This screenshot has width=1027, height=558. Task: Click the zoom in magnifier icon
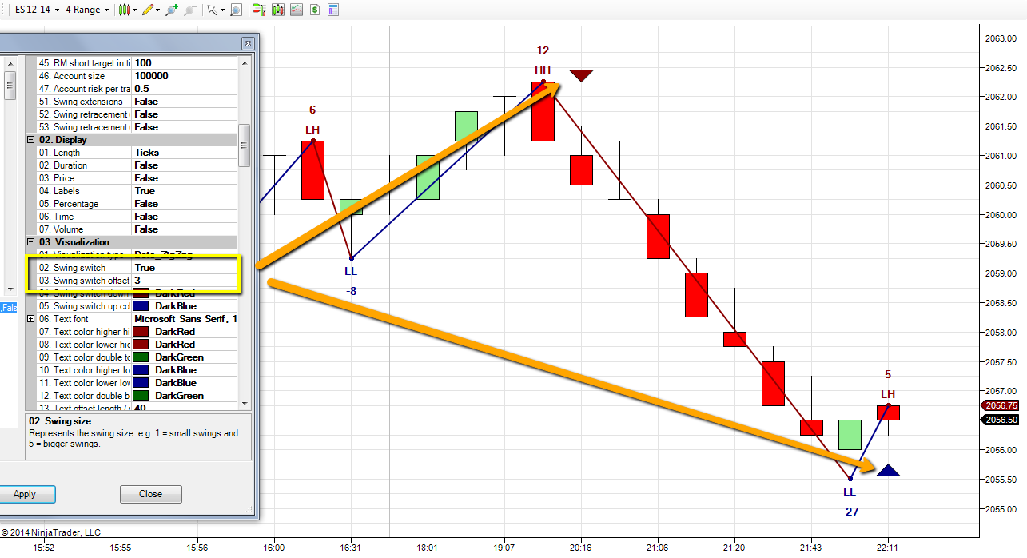pyautogui.click(x=172, y=10)
